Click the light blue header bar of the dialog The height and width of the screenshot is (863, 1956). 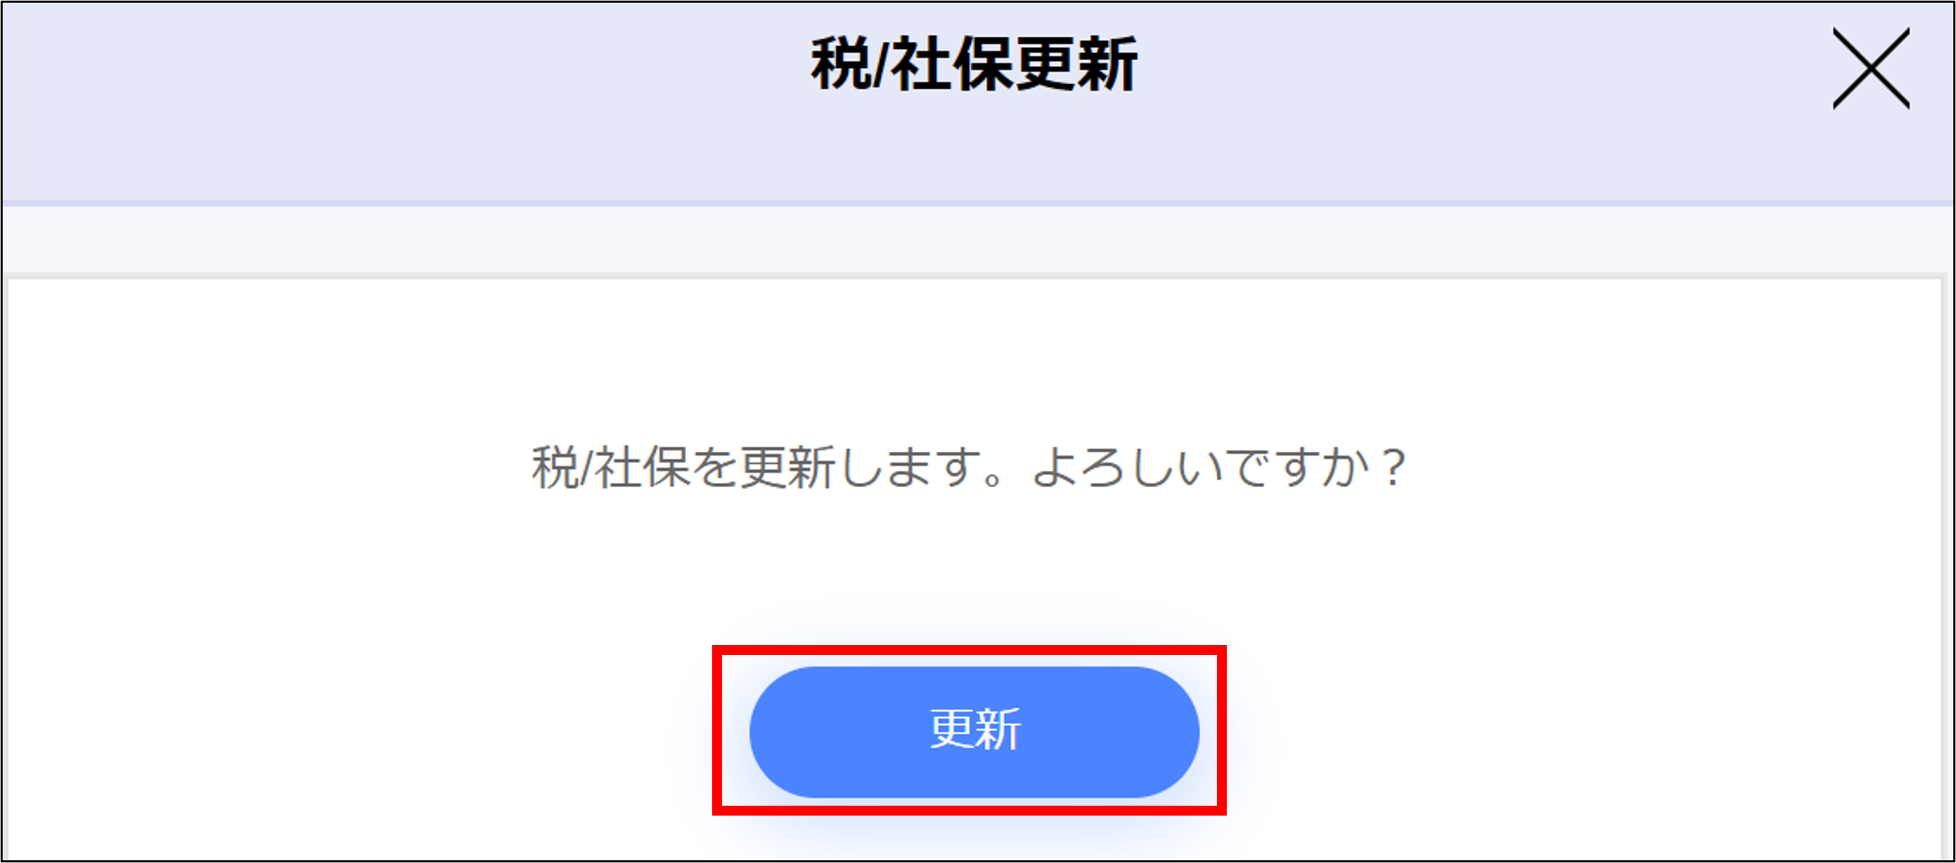click(978, 103)
